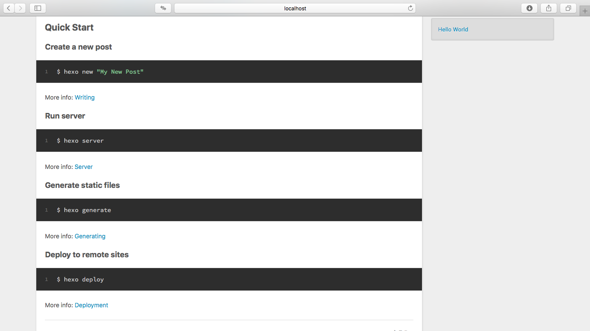This screenshot has height=331, width=590.
Task: Show the Safari sidebar
Action: (x=38, y=8)
